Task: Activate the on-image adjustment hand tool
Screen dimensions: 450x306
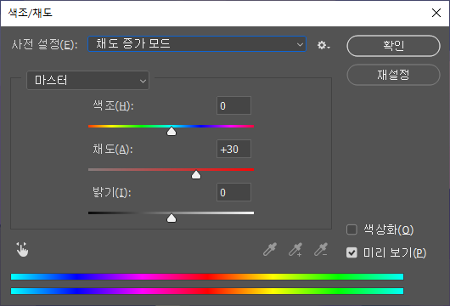Action: click(x=22, y=249)
